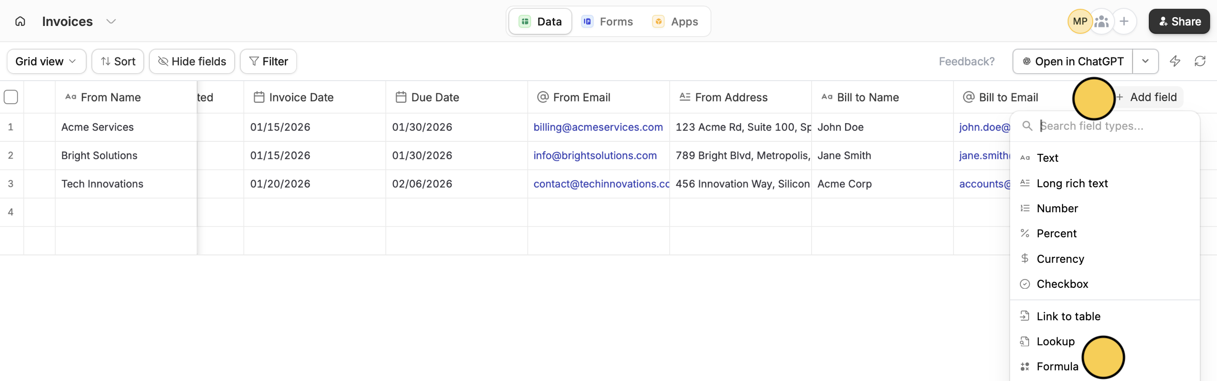
Task: Switch to the Forms tab
Action: tap(607, 22)
